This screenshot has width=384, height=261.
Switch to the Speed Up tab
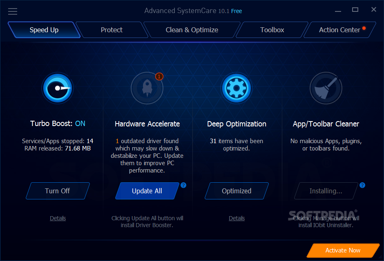tap(44, 30)
